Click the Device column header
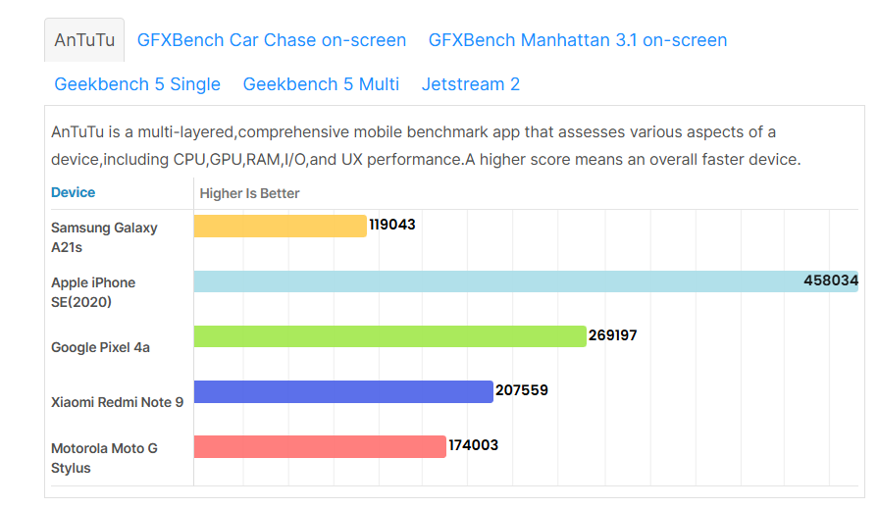 coord(74,193)
